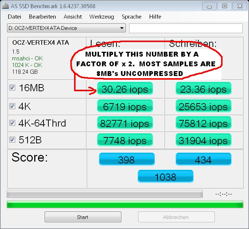This screenshot has height=229, width=249.
Task: Minimize the AS SSD Benchmark window
Action: pyautogui.click(x=209, y=6)
